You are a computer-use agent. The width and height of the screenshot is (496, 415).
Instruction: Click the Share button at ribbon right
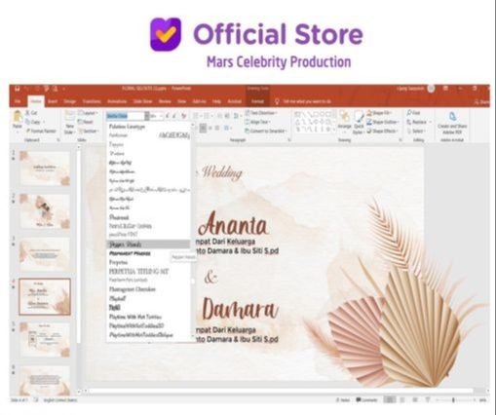482,102
